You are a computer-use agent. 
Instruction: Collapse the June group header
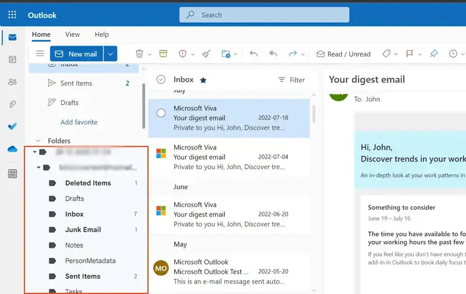(181, 187)
